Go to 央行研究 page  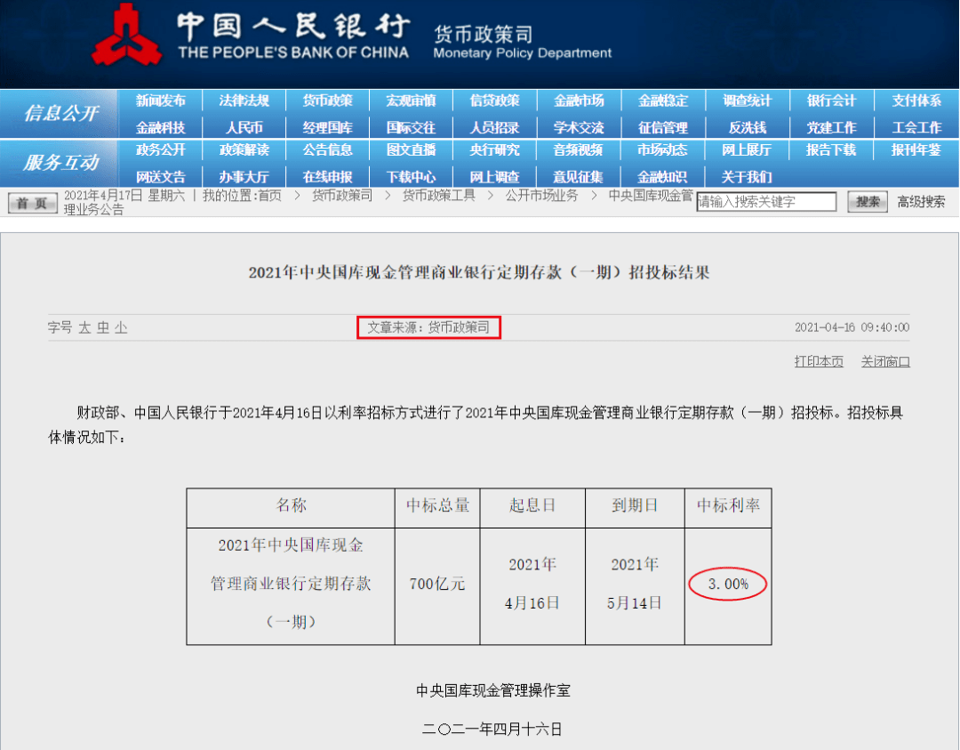tap(495, 149)
